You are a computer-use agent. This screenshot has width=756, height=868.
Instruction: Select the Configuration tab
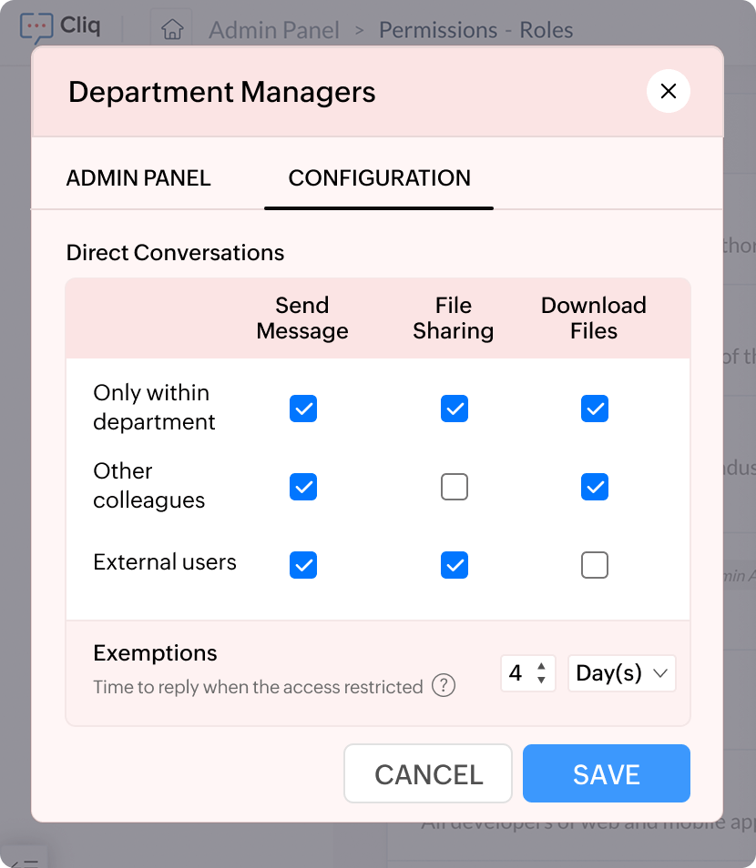(x=378, y=178)
